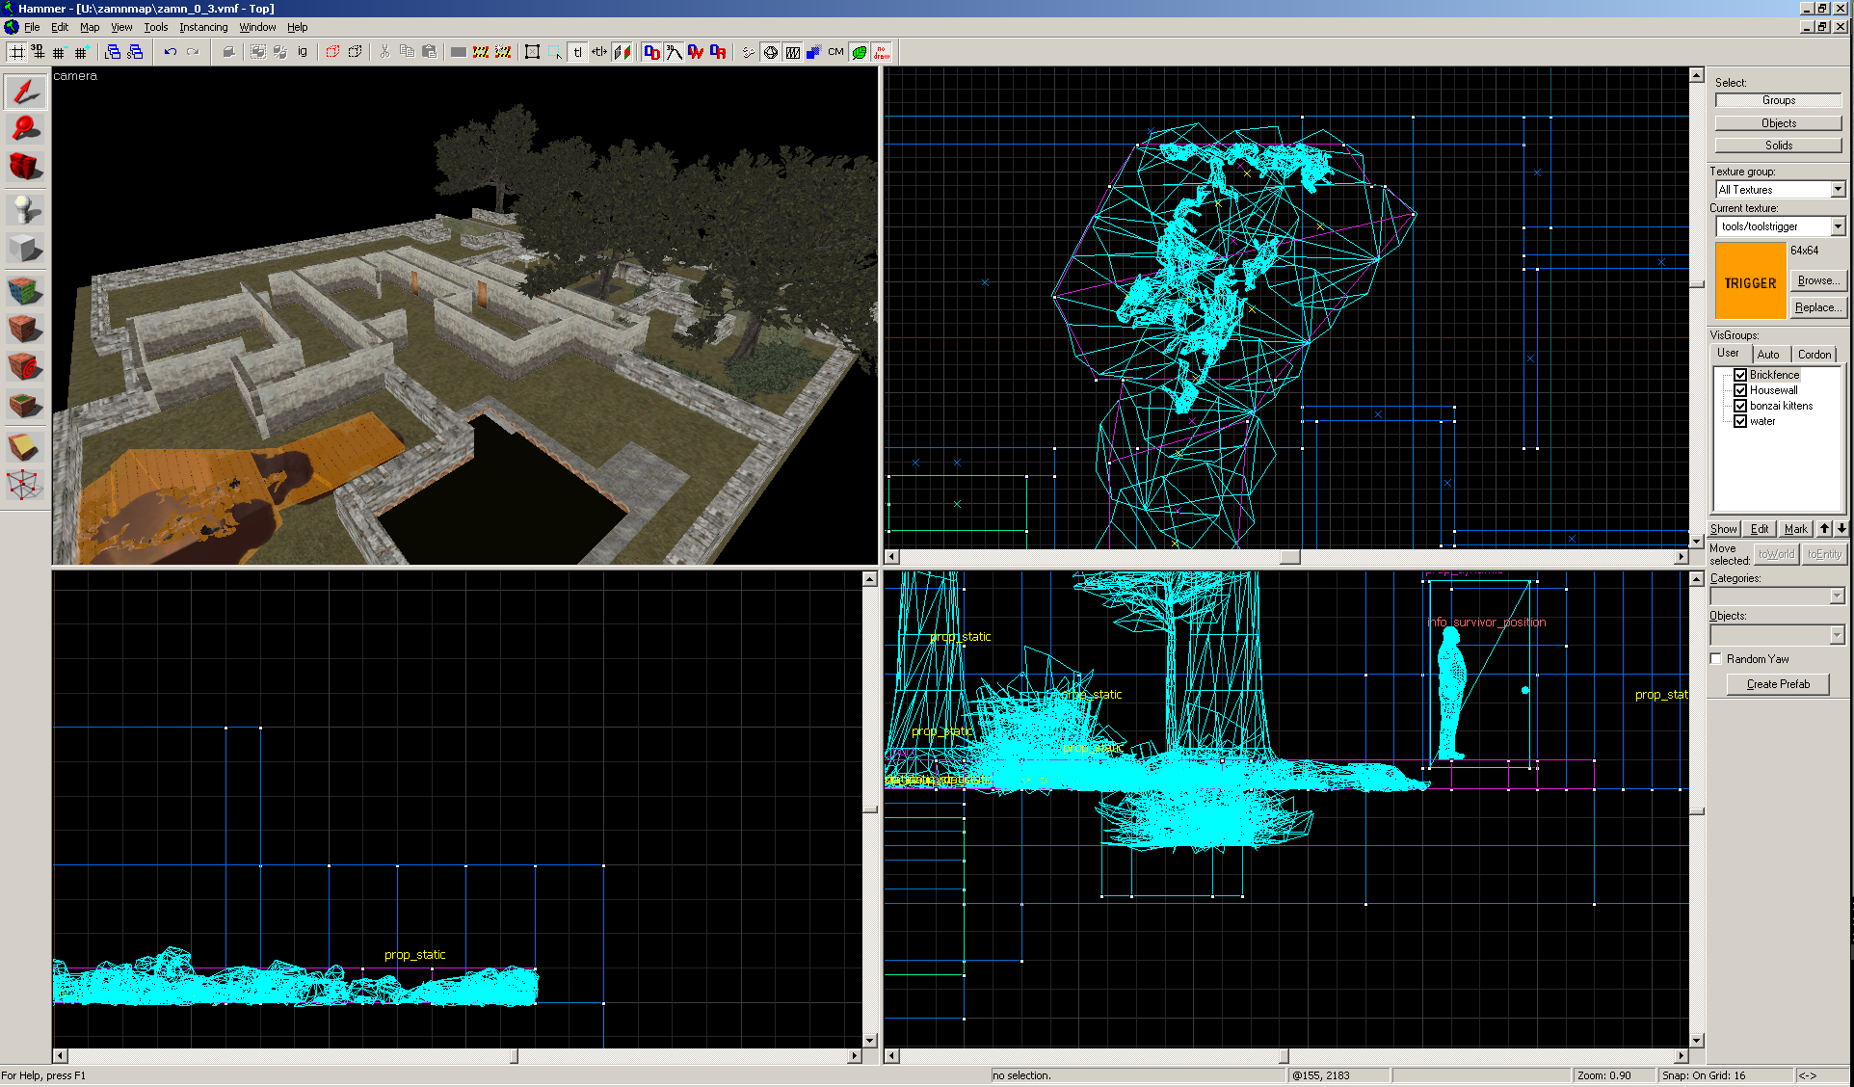Open the Current texture dropdown
This screenshot has width=1854, height=1087.
point(1838,226)
